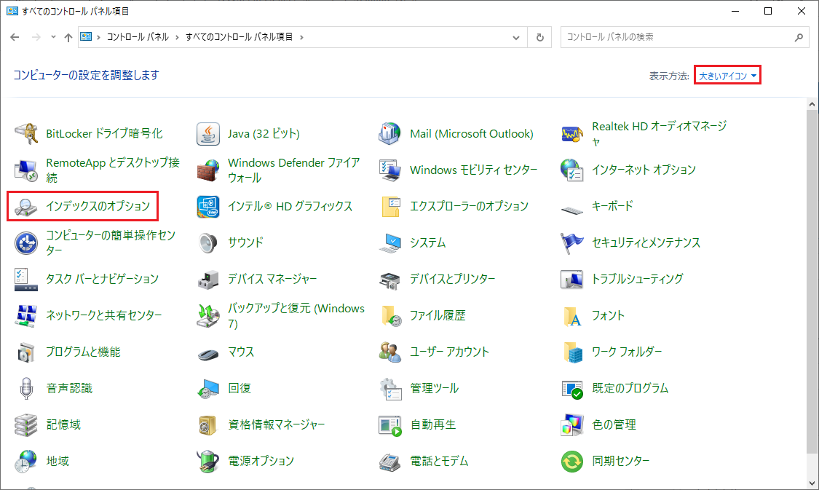Click the 電源オプション battery icon
This screenshot has height=490, width=819.
pyautogui.click(x=208, y=461)
